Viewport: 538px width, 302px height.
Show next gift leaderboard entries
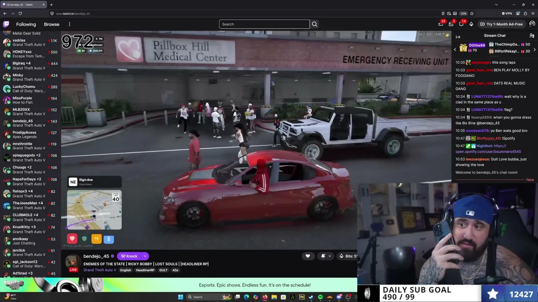pyautogui.click(x=535, y=50)
